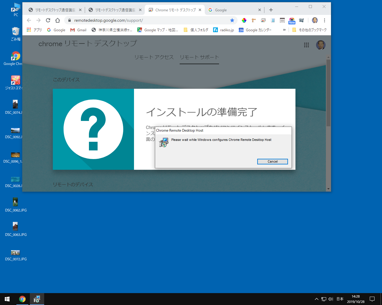Screen dimensions: 382x305
Task: Open アプリ bookmark shortcut
Action: pos(34,30)
